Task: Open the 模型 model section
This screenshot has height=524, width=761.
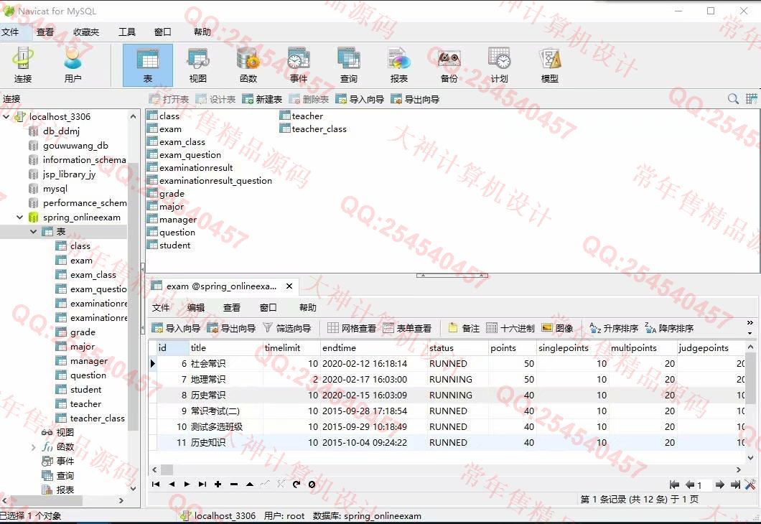Action: [549, 65]
